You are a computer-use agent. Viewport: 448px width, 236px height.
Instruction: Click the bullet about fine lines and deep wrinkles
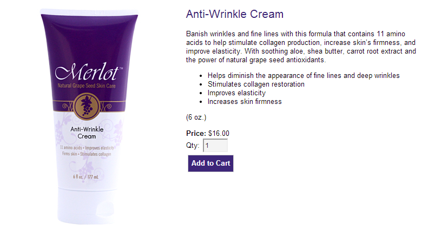304,76
